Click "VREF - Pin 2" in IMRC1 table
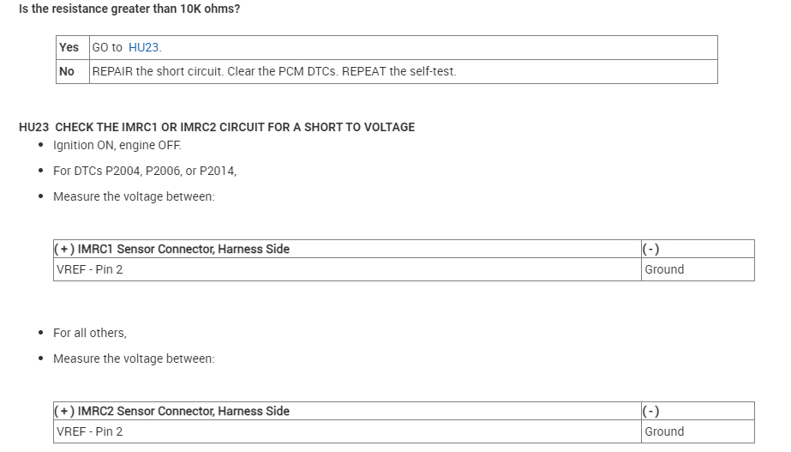Image resolution: width=791 pixels, height=452 pixels. coord(90,269)
